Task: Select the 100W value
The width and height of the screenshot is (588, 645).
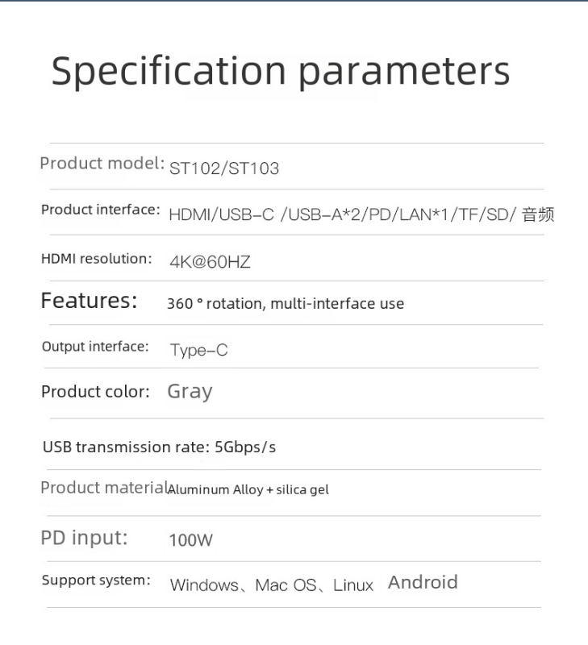Action: [x=190, y=540]
